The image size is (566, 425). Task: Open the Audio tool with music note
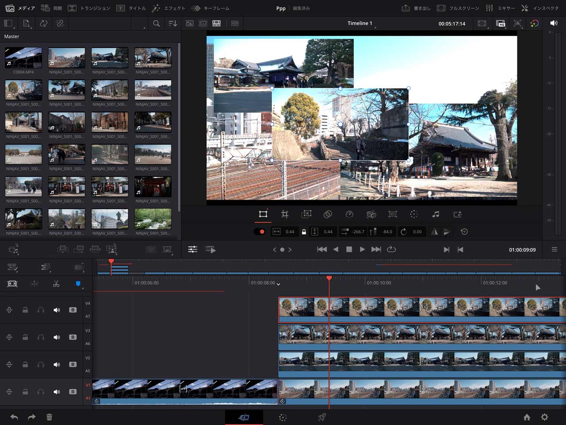[436, 214]
